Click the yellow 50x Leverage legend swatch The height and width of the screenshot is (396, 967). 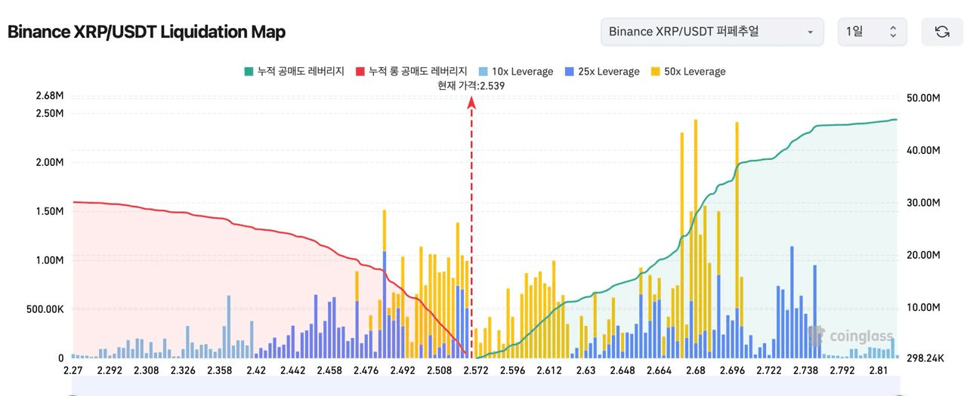[655, 72]
